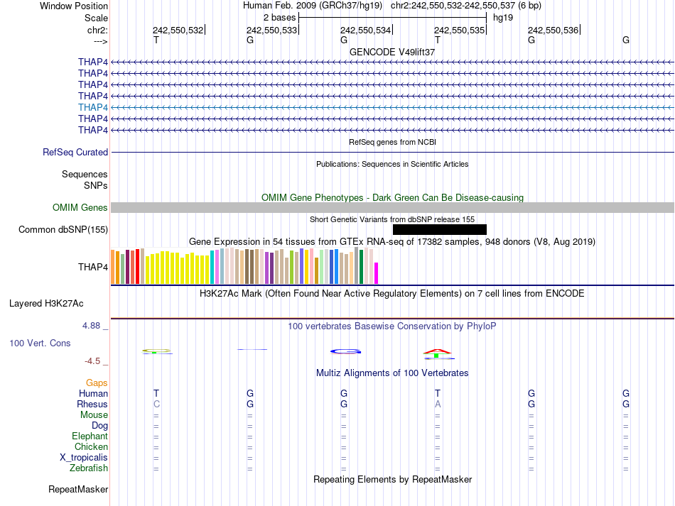The height and width of the screenshot is (506, 675).
Task: Click the Window Position label
Action: coord(74,6)
